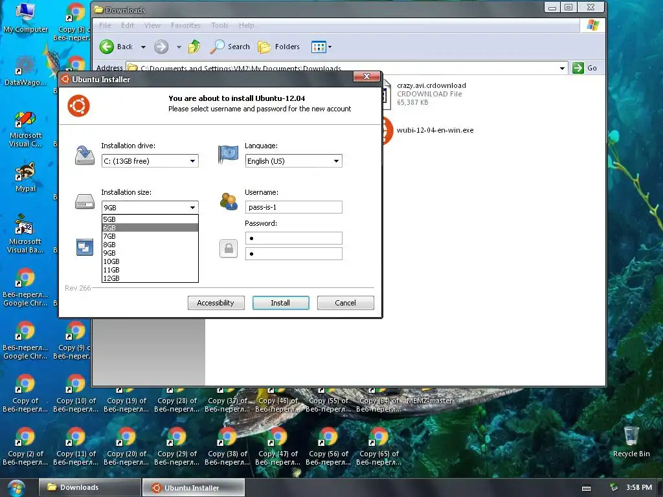Open the Language dropdown
The height and width of the screenshot is (497, 663).
coord(293,161)
